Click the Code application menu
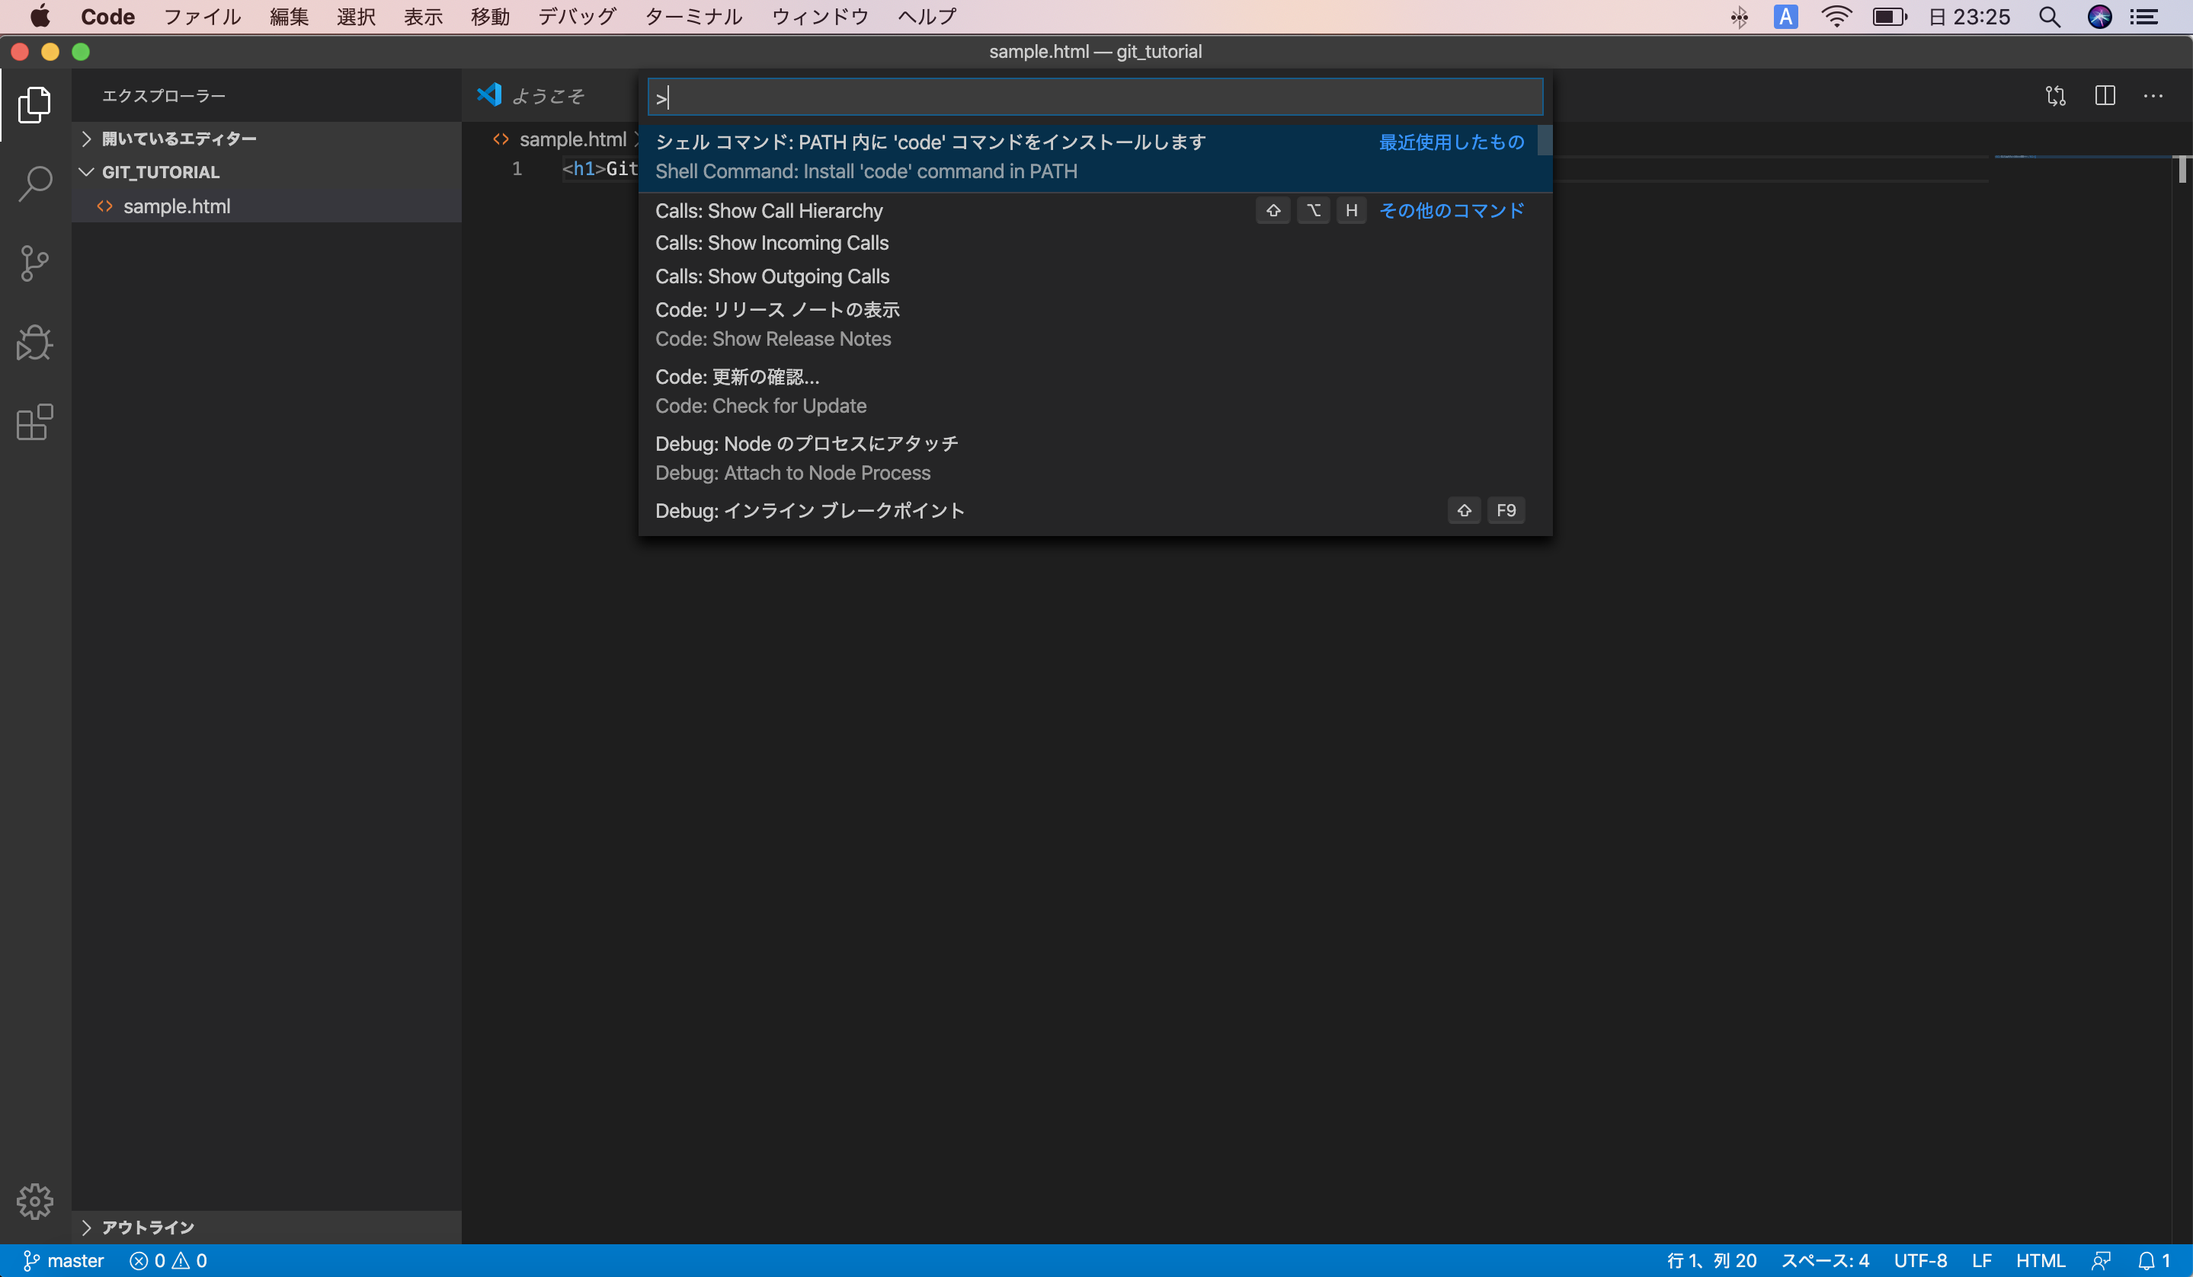 [107, 17]
